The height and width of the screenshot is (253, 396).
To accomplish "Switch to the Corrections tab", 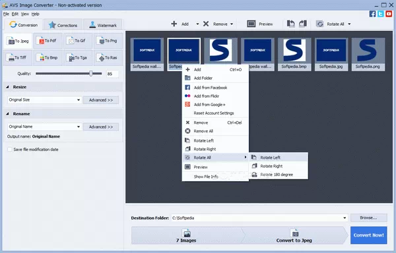I will (x=63, y=25).
